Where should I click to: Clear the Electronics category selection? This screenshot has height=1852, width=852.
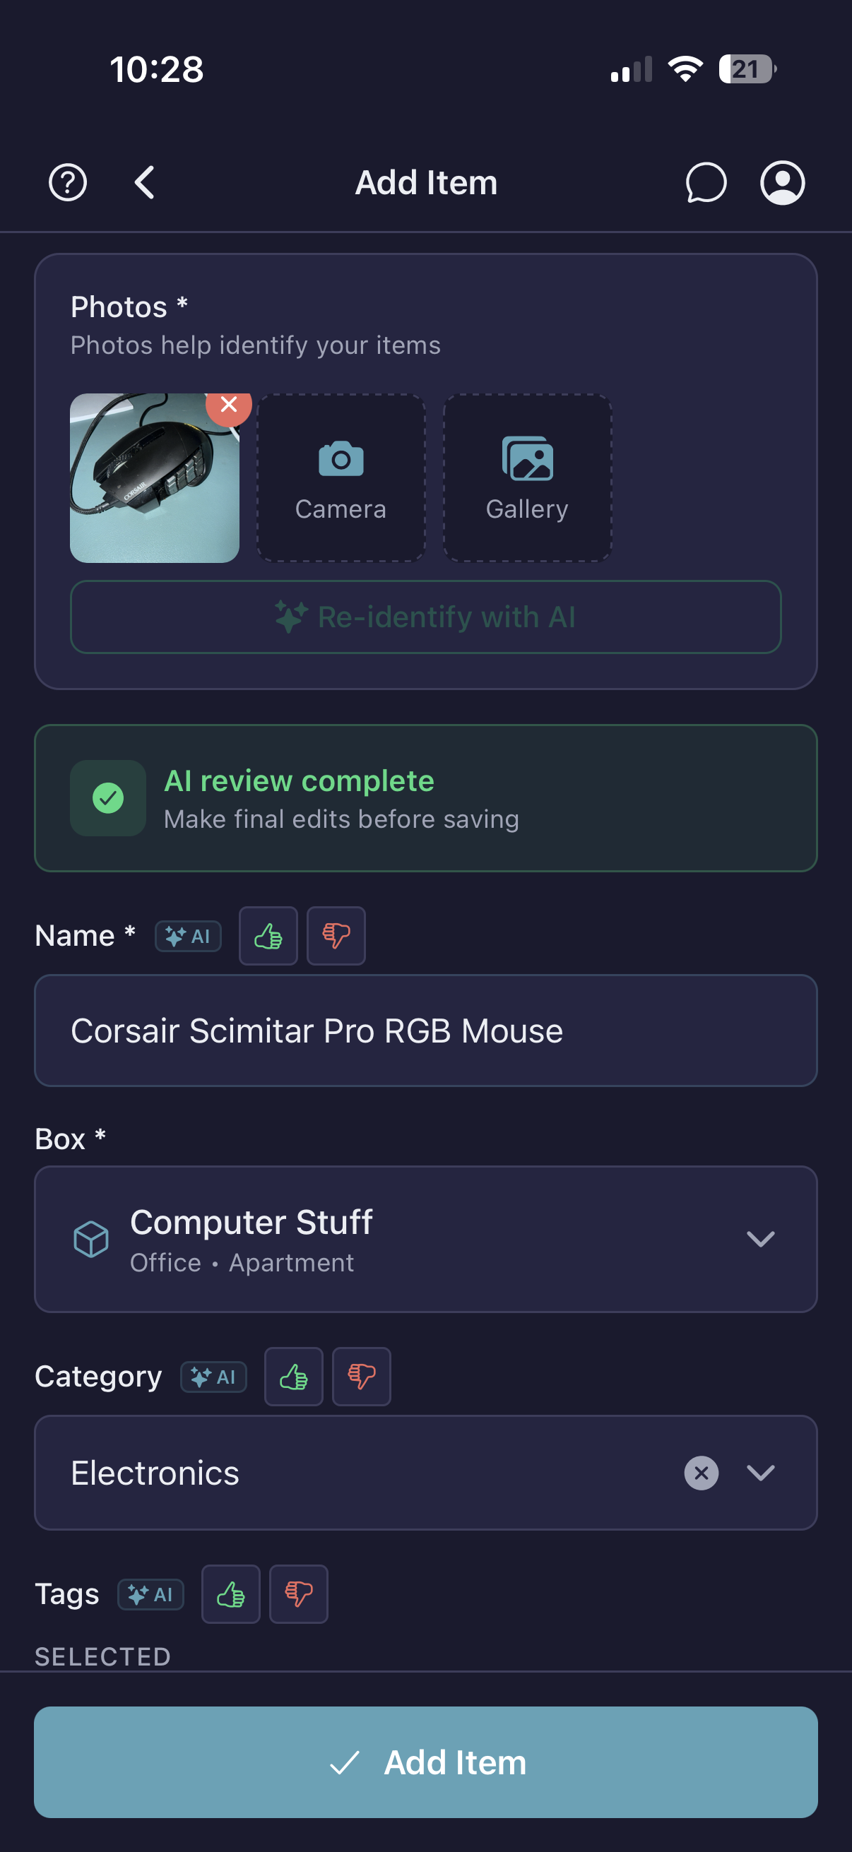pyautogui.click(x=701, y=1473)
